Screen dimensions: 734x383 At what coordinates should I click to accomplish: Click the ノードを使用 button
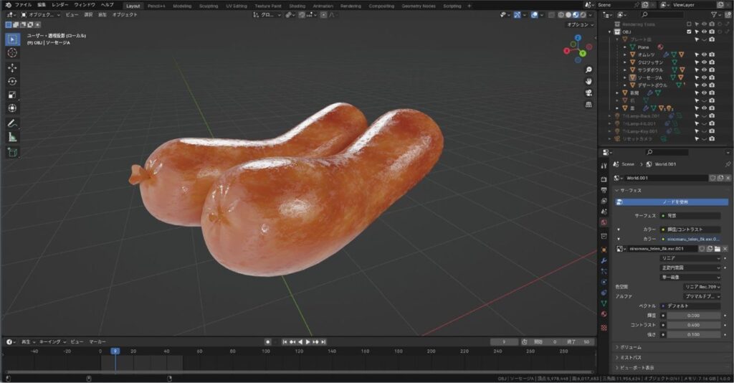tap(672, 202)
